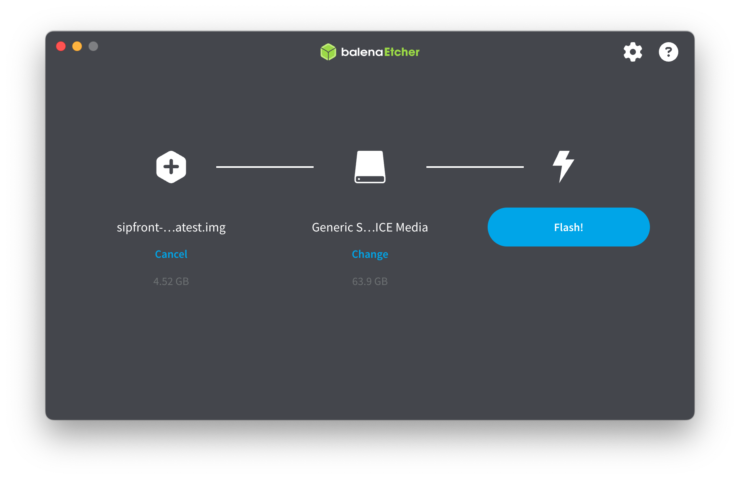Start flashing with the Flash! button
740x480 pixels.
tap(568, 227)
